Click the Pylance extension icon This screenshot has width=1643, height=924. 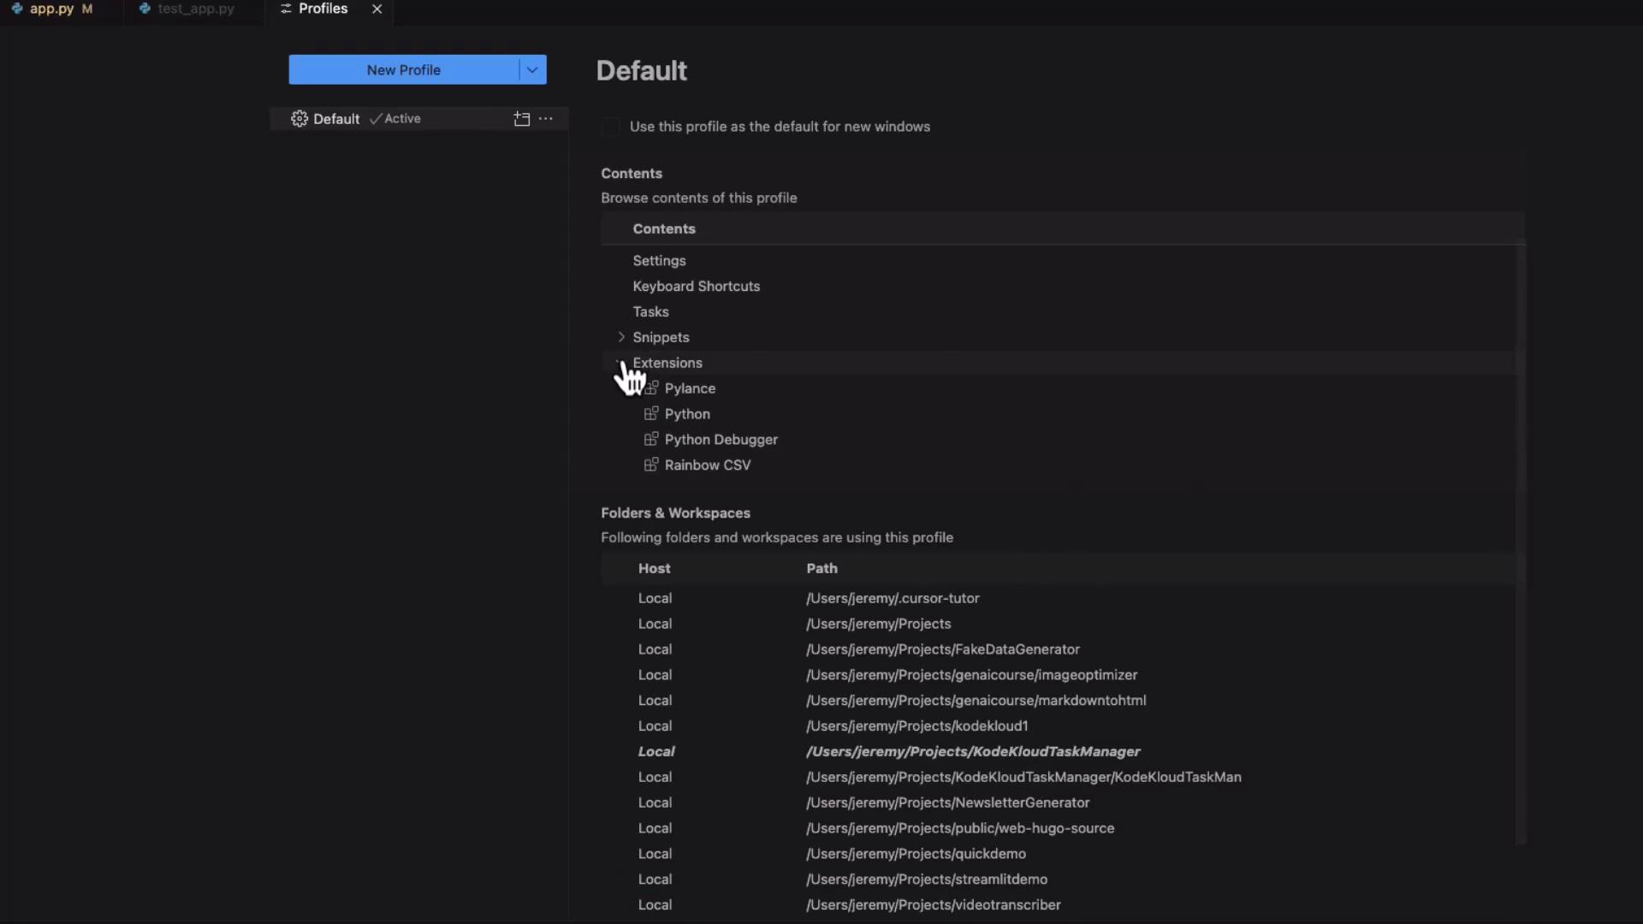pos(651,388)
